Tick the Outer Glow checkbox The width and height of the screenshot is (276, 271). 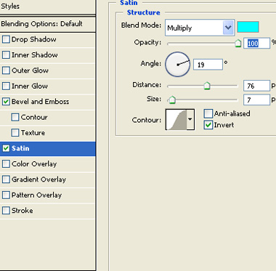pos(6,70)
